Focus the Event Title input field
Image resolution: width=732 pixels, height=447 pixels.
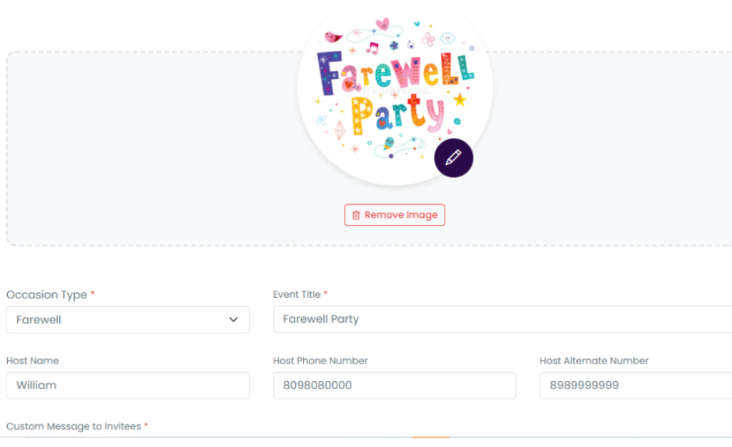tap(500, 319)
